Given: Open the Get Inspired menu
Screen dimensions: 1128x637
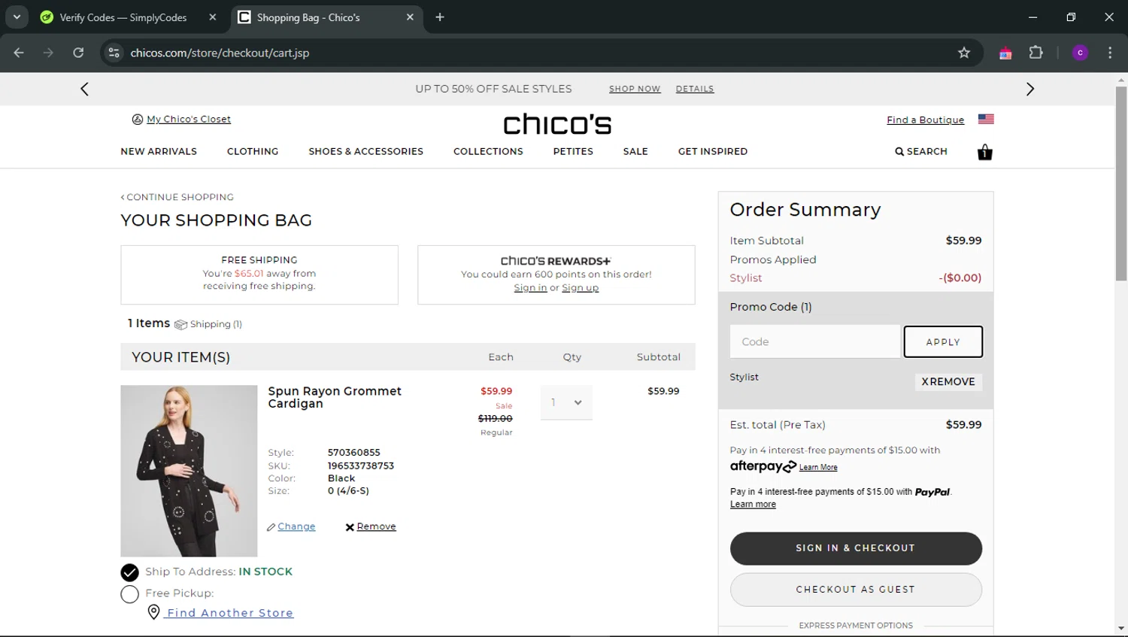Looking at the screenshot, I should coord(713,151).
